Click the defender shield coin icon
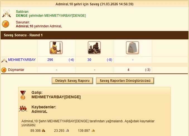Screen dimensions: 189x136 (6, 24)
